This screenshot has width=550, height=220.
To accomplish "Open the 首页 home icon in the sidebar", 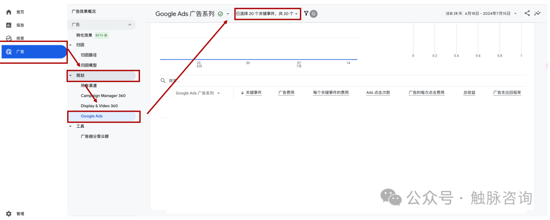I will tap(9, 12).
